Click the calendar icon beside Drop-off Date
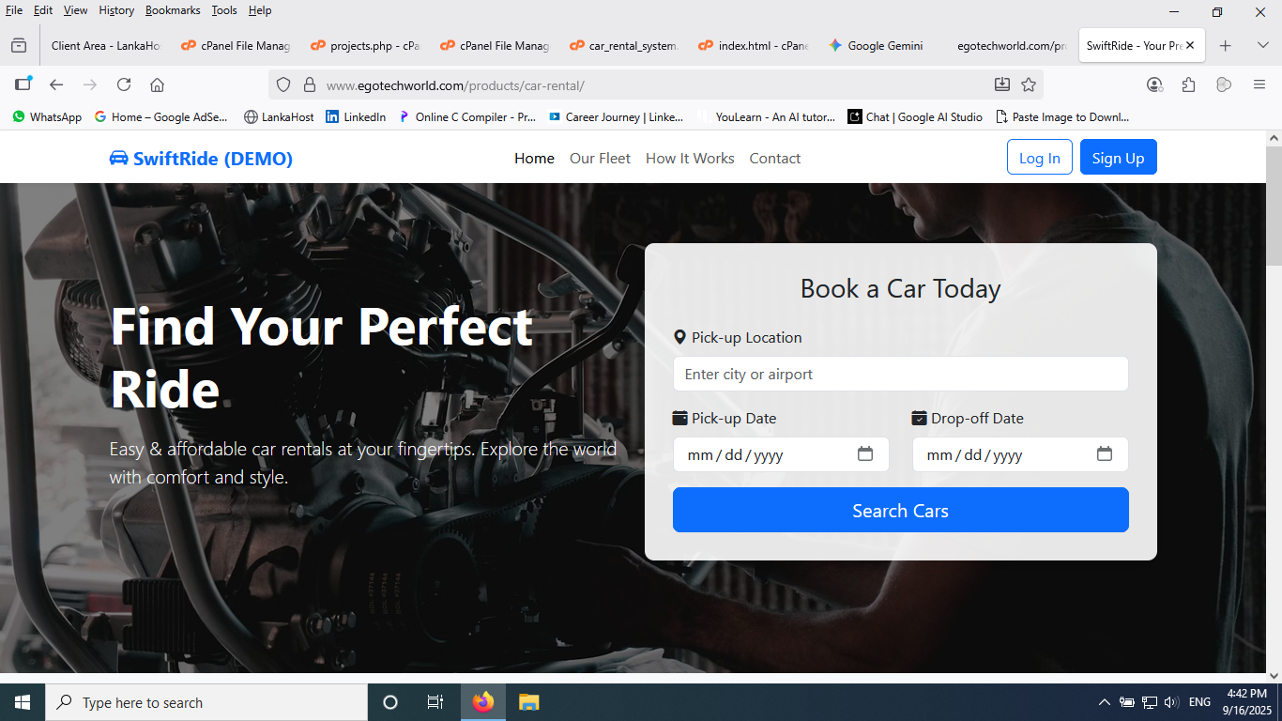The height and width of the screenshot is (721, 1282). (x=917, y=418)
